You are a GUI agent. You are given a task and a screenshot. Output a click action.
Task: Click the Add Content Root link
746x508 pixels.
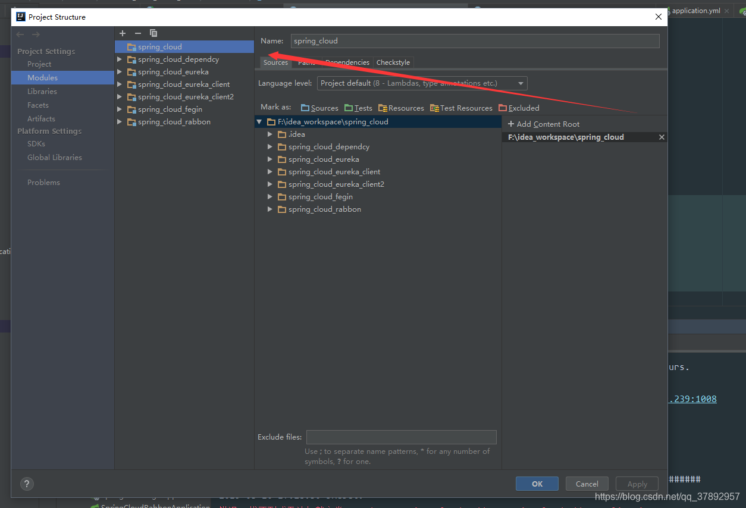543,124
